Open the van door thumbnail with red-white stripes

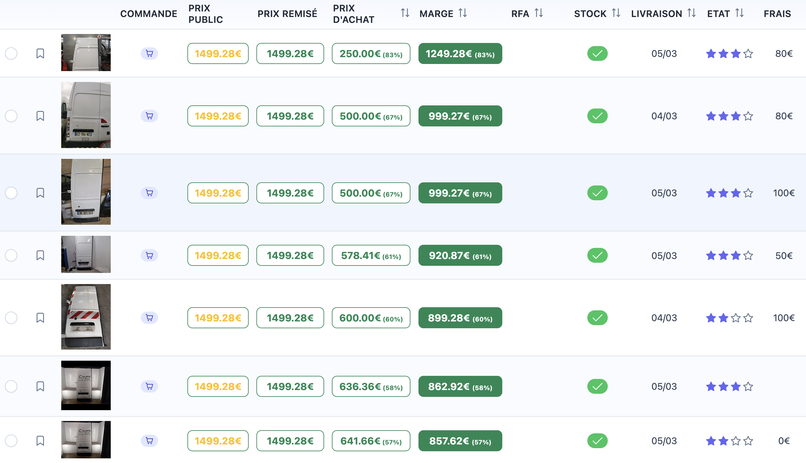(86, 317)
